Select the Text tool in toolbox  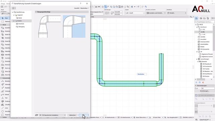pos(5,98)
